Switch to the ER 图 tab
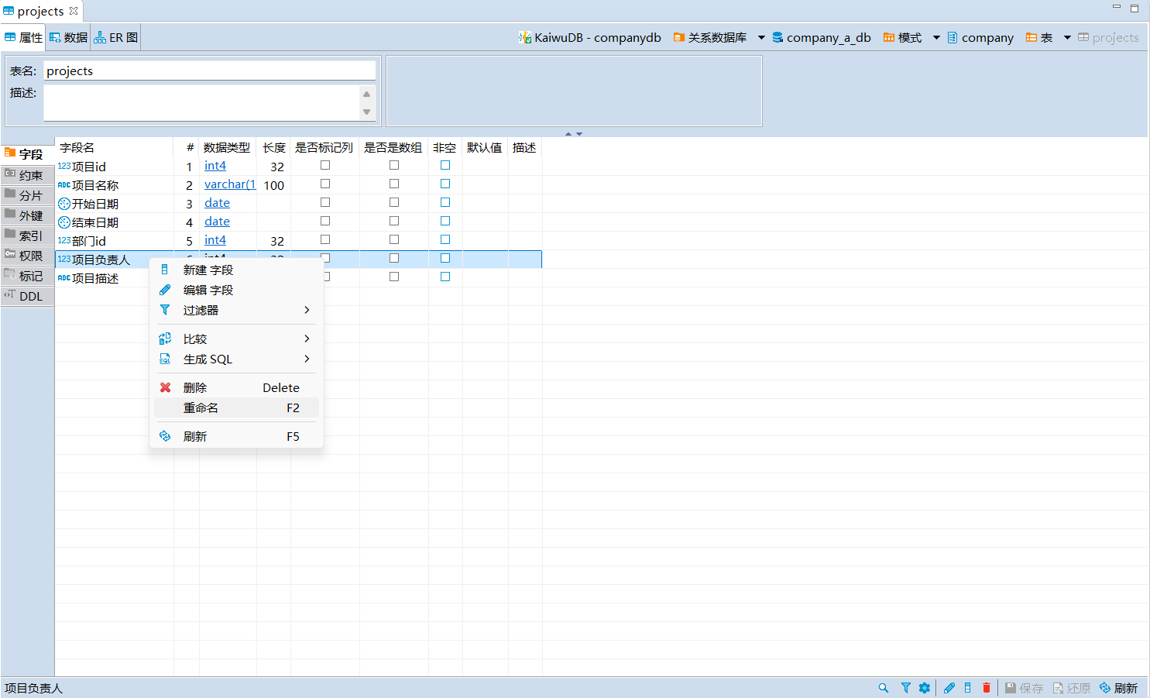Image resolution: width=1150 pixels, height=698 pixels. point(116,37)
